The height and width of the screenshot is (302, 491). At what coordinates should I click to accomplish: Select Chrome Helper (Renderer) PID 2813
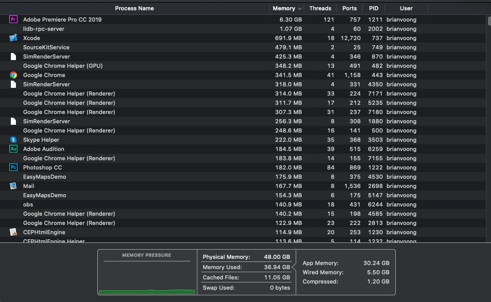click(x=243, y=223)
